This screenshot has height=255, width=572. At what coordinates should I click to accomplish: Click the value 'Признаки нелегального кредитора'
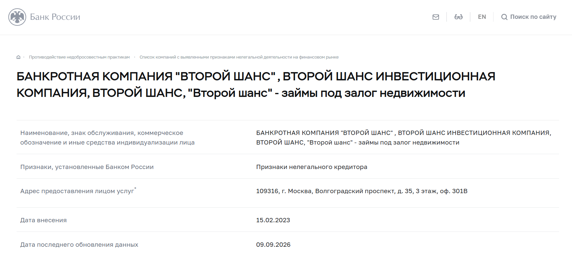pos(312,167)
